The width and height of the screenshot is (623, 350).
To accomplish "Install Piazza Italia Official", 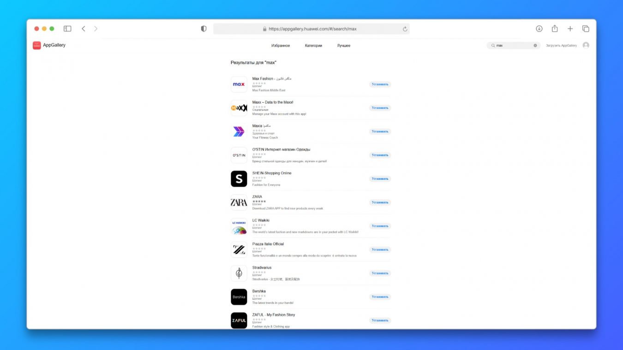I will [x=380, y=249].
